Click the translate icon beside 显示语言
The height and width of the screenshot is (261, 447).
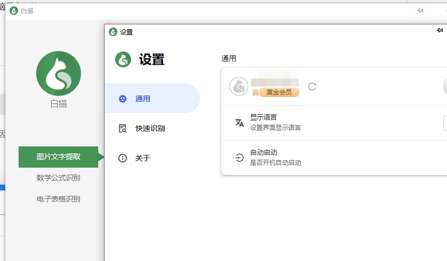[x=239, y=123]
